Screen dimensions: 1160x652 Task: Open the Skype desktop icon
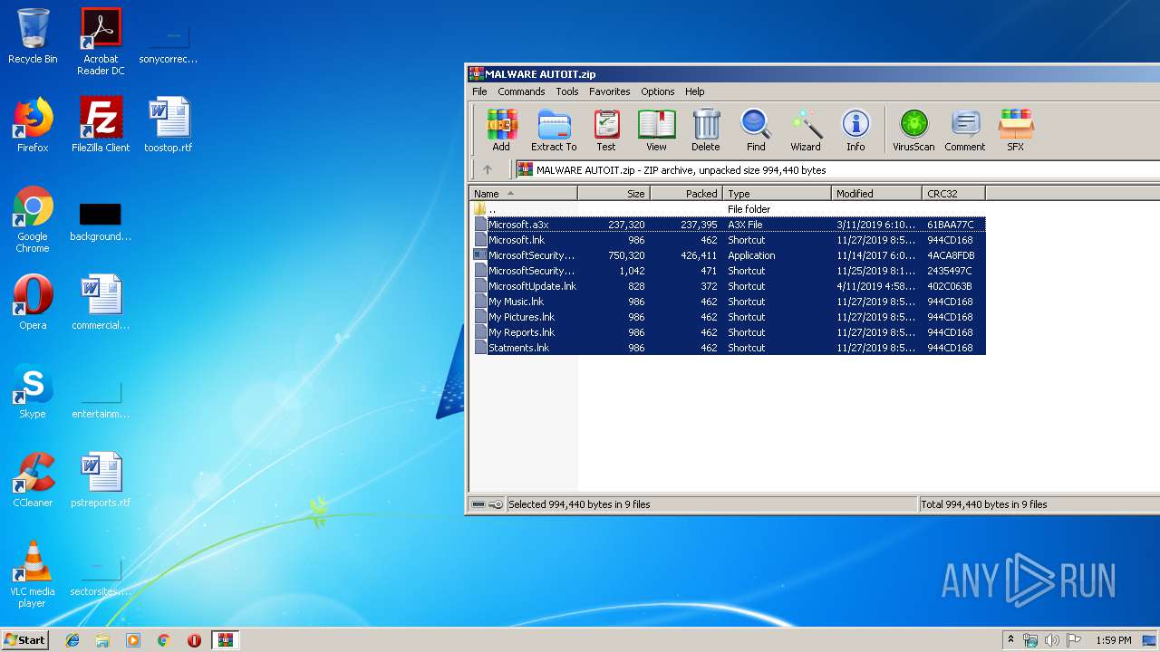point(33,391)
